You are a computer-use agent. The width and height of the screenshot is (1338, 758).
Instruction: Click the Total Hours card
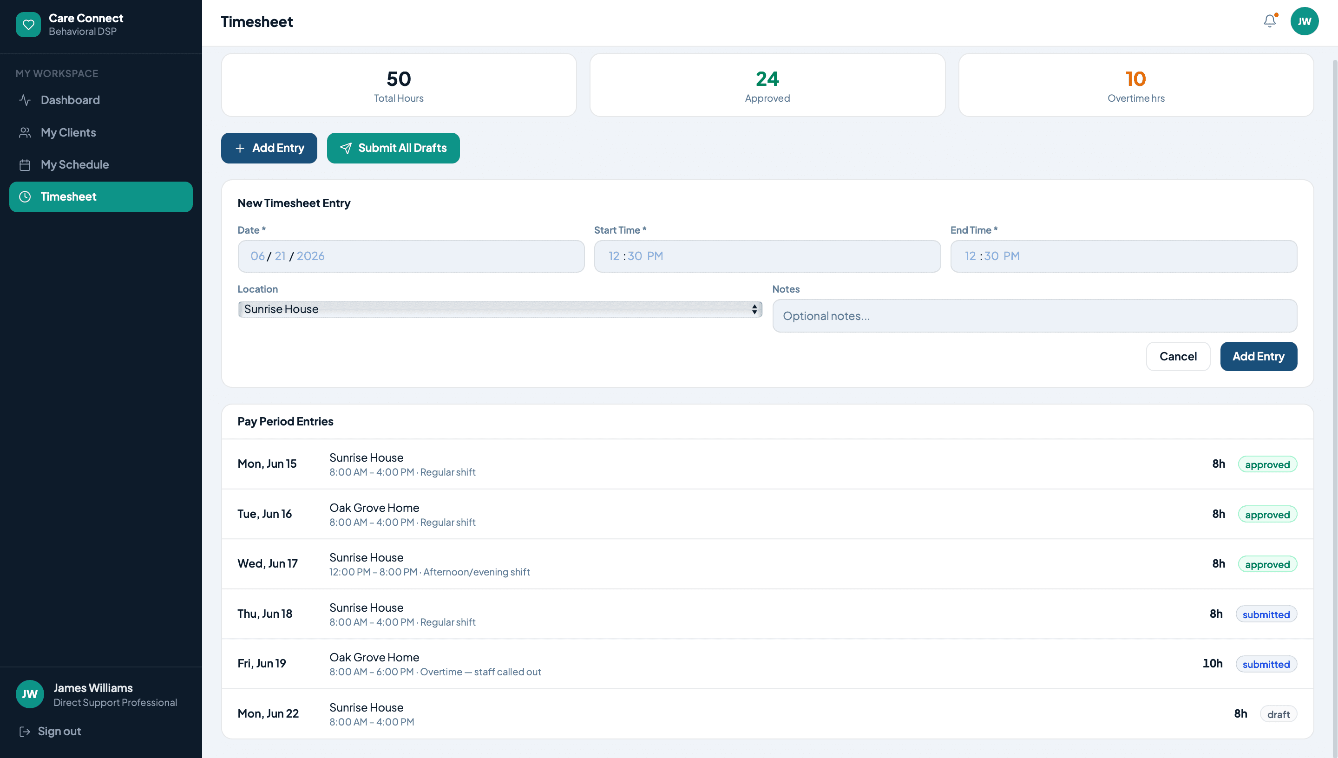click(x=399, y=85)
